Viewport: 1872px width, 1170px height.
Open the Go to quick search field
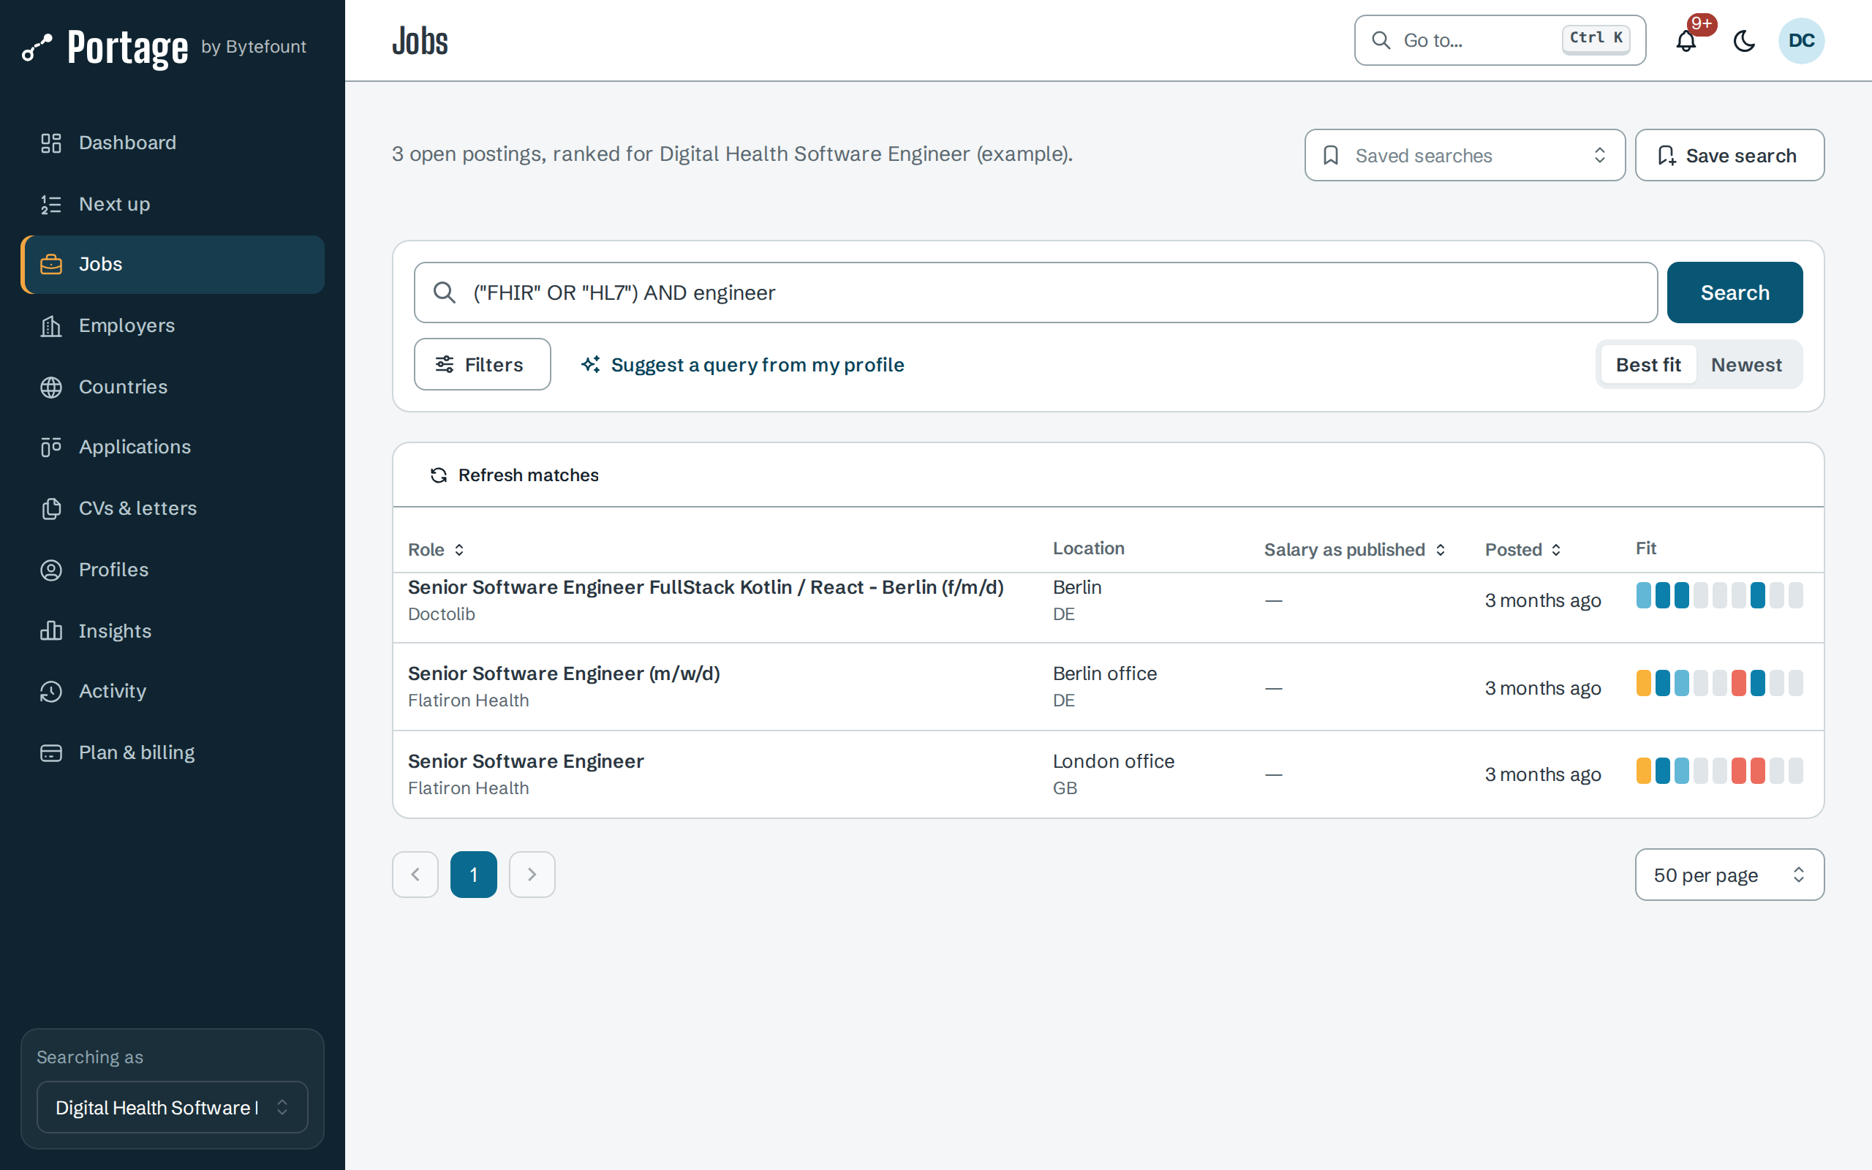tap(1499, 40)
